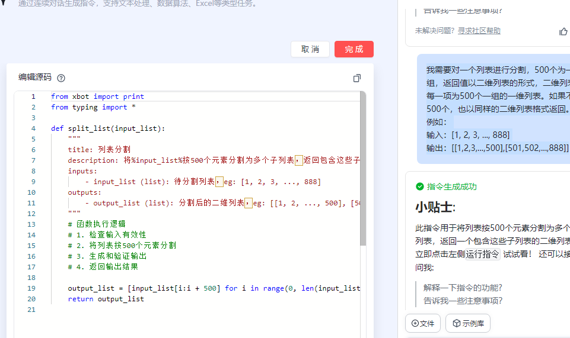Click the cube icon on 示例库 button
Viewport: 570px width, 338px height.
[457, 323]
